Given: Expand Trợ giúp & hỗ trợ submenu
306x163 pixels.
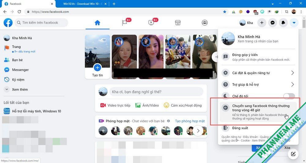Looking at the screenshot, I should click(258, 85).
